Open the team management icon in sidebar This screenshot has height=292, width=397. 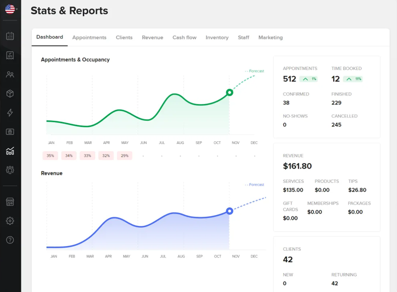tap(10, 170)
